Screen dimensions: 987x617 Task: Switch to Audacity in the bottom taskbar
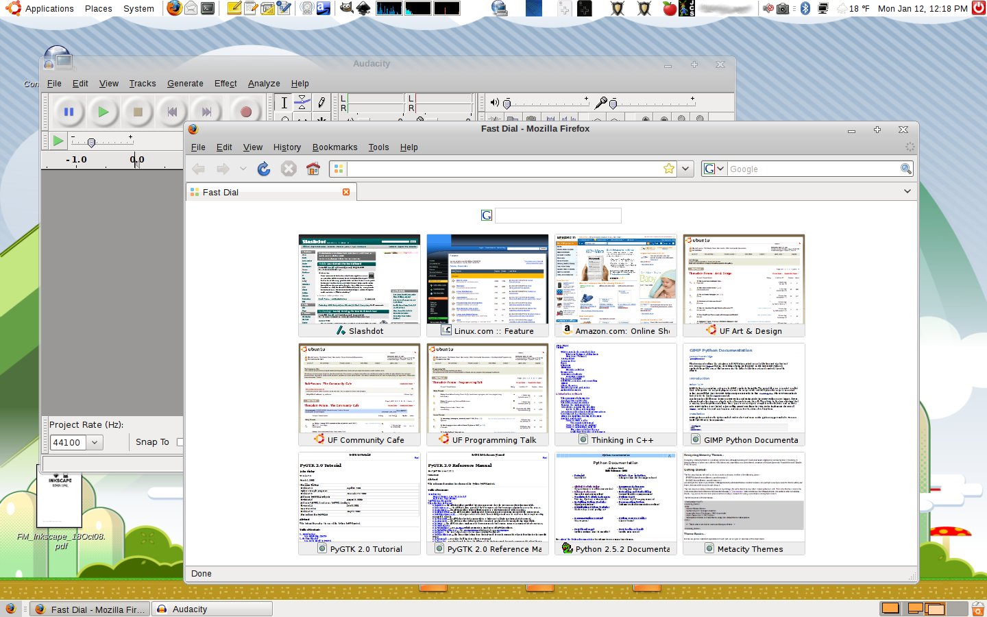tap(212, 609)
